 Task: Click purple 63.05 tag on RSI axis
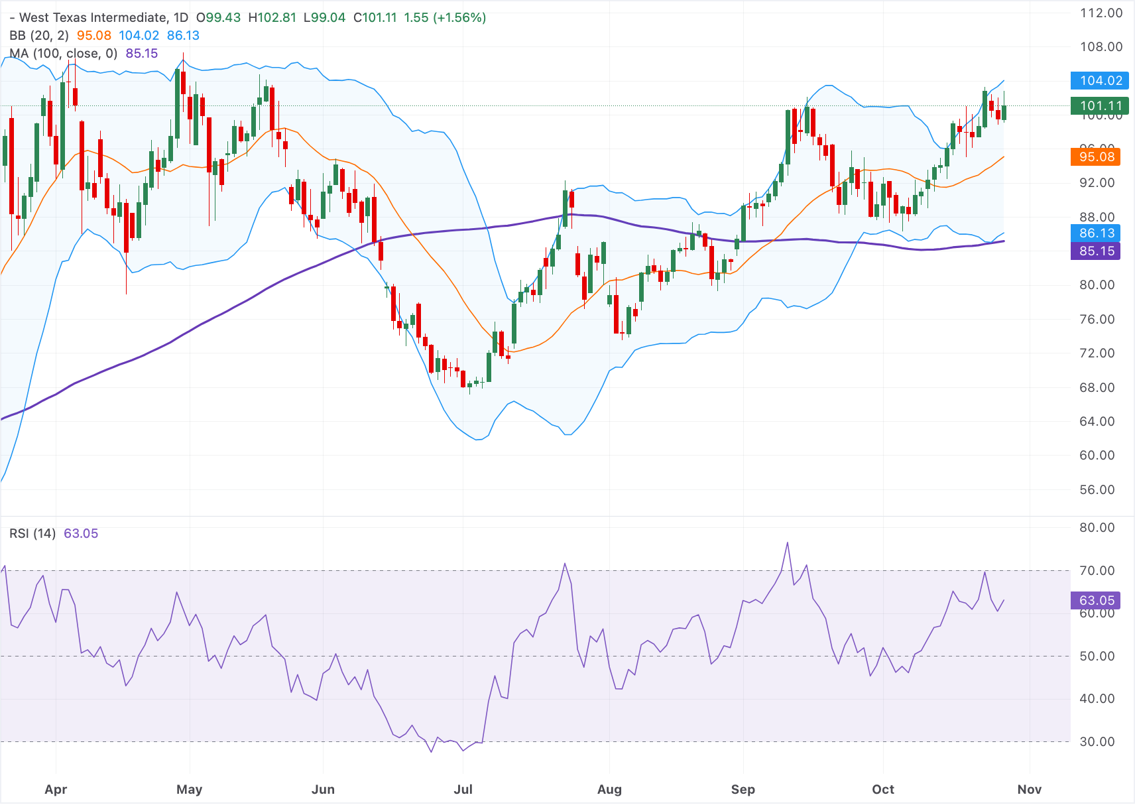1095,601
